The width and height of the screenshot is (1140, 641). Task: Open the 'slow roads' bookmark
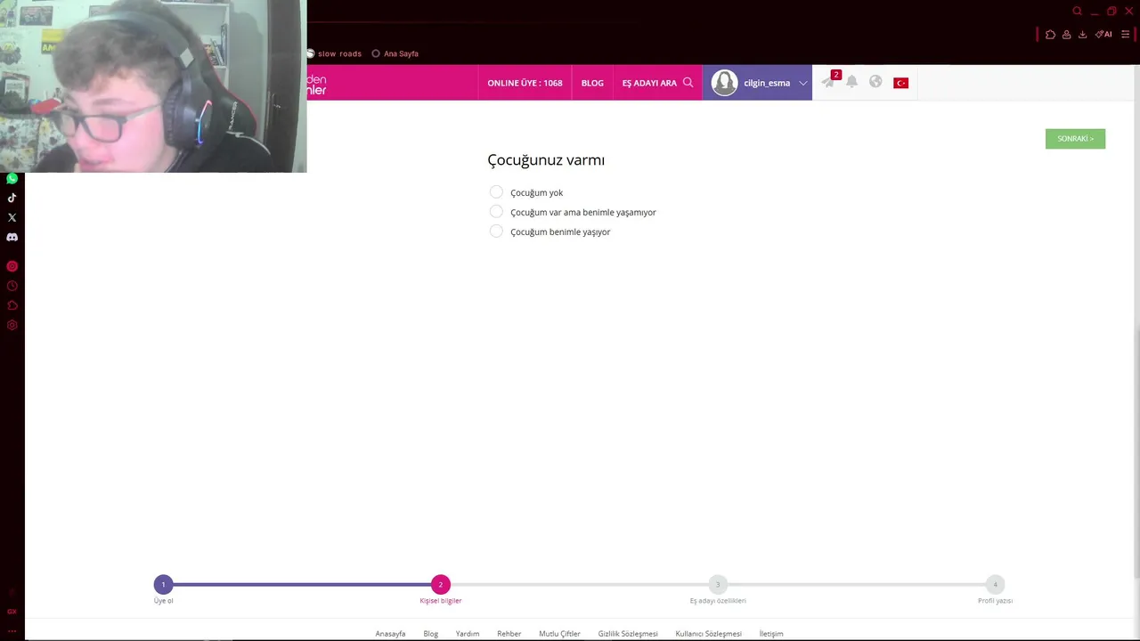pos(334,53)
